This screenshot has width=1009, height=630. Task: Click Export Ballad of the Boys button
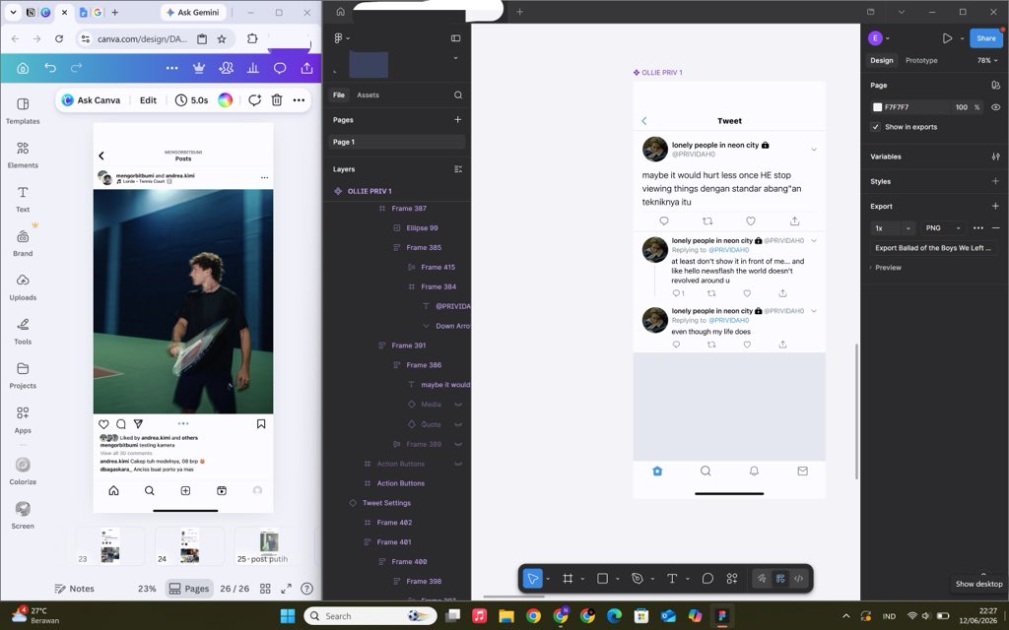(x=933, y=248)
